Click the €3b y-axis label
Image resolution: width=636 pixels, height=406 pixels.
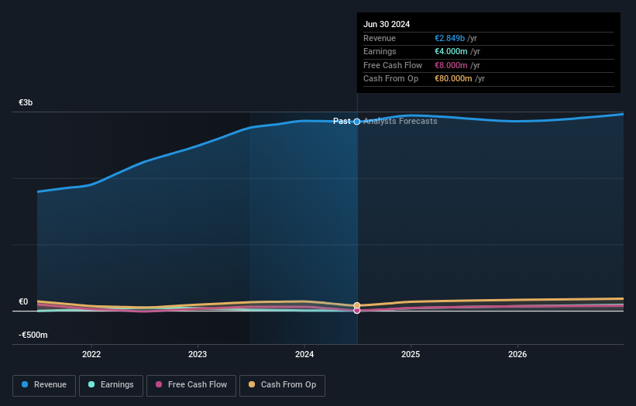pos(26,102)
